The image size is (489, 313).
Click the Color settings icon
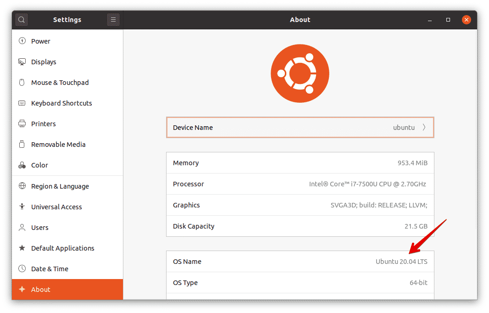coord(22,165)
